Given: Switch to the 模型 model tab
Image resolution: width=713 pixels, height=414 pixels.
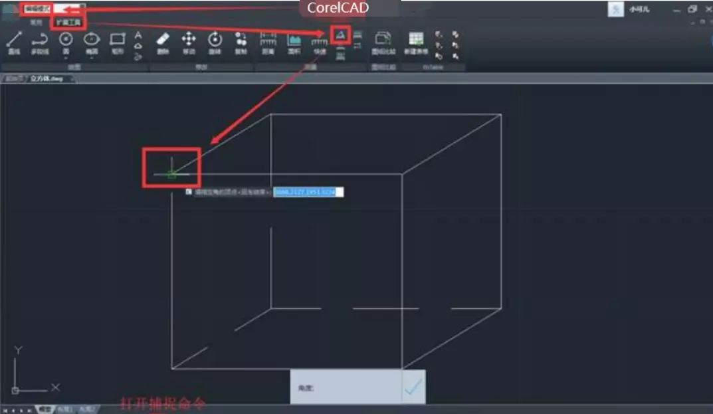Looking at the screenshot, I should [x=45, y=409].
